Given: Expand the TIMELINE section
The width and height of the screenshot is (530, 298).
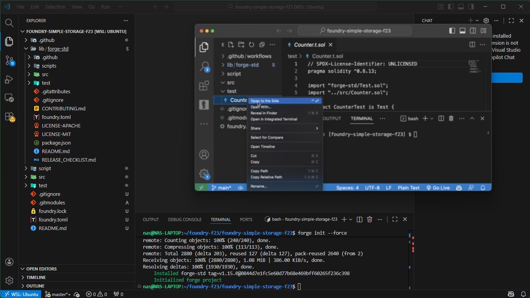Looking at the screenshot, I should 36,277.
